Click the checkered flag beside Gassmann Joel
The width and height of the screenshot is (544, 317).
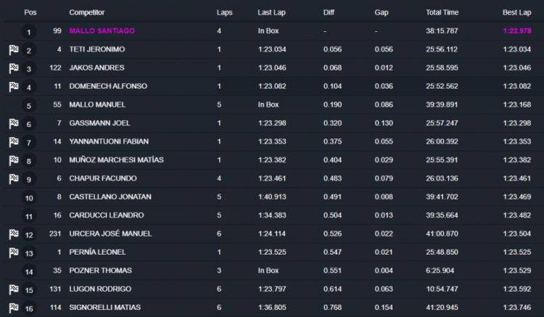click(13, 124)
